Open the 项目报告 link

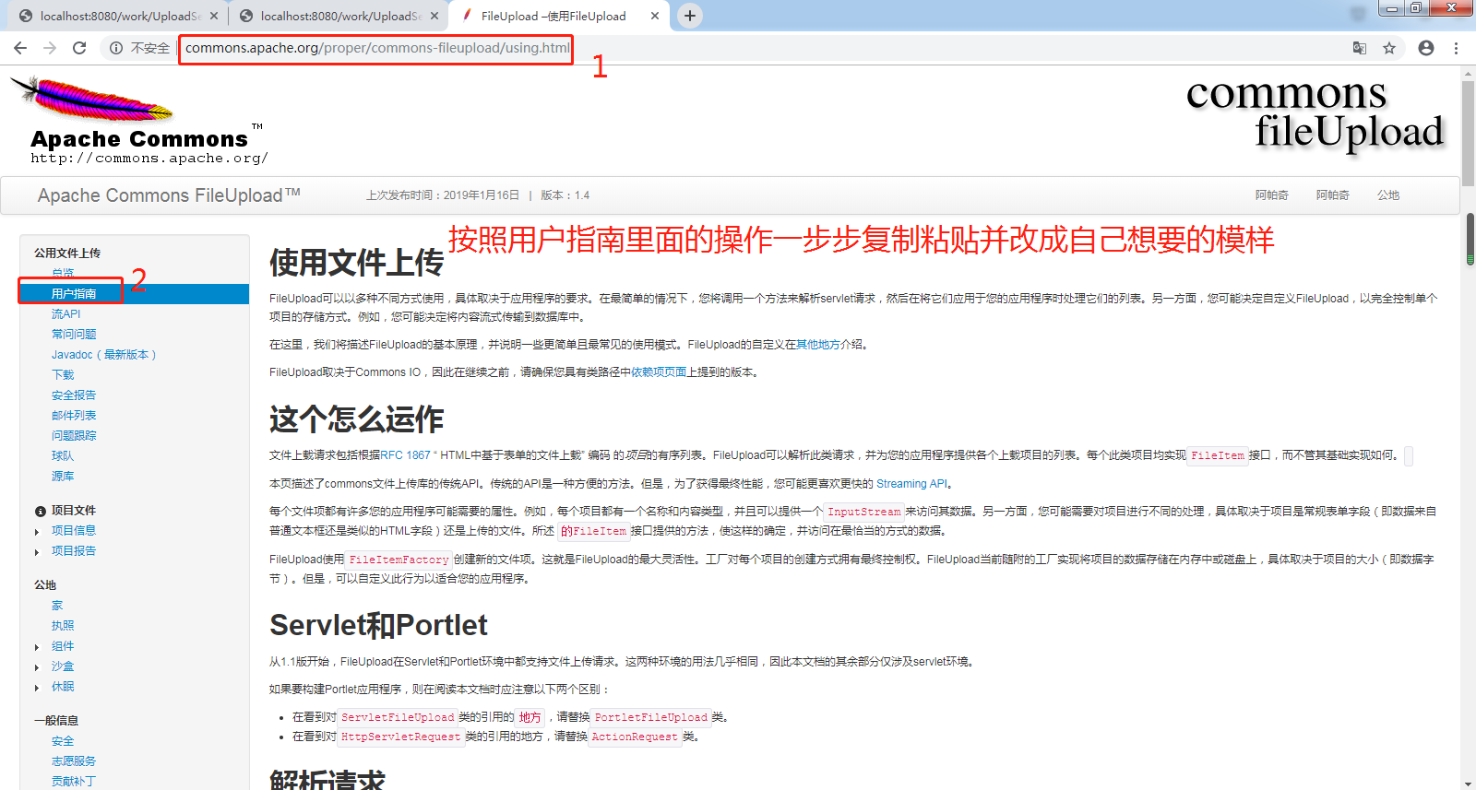[74, 551]
